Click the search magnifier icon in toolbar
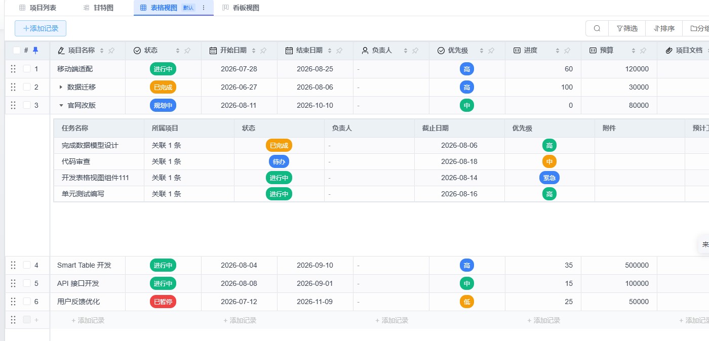This screenshot has width=709, height=341. (597, 28)
